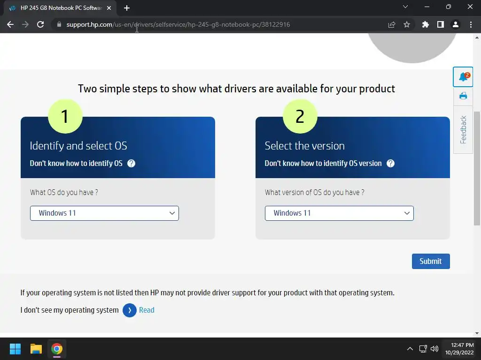Screen dimensions: 481x360
Task: Close the HP 245 G8 Notebook tab
Action: (109, 8)
